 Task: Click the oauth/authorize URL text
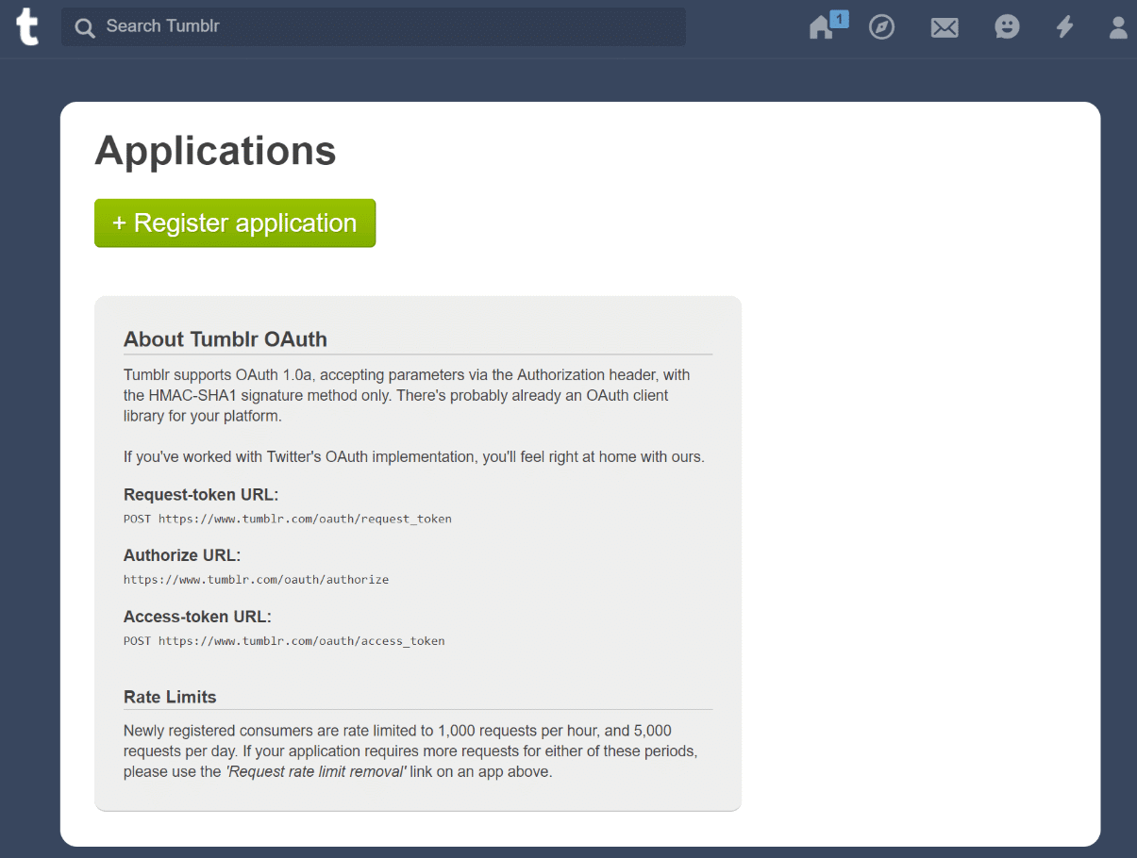point(257,580)
